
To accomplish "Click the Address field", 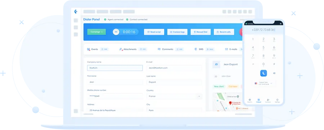I will click(x=115, y=110).
